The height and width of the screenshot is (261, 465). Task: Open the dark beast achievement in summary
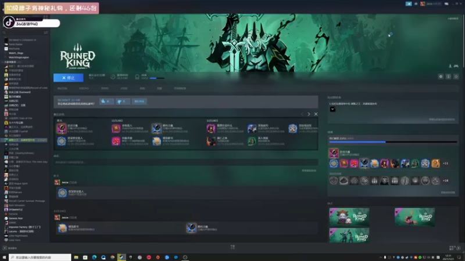(211, 141)
